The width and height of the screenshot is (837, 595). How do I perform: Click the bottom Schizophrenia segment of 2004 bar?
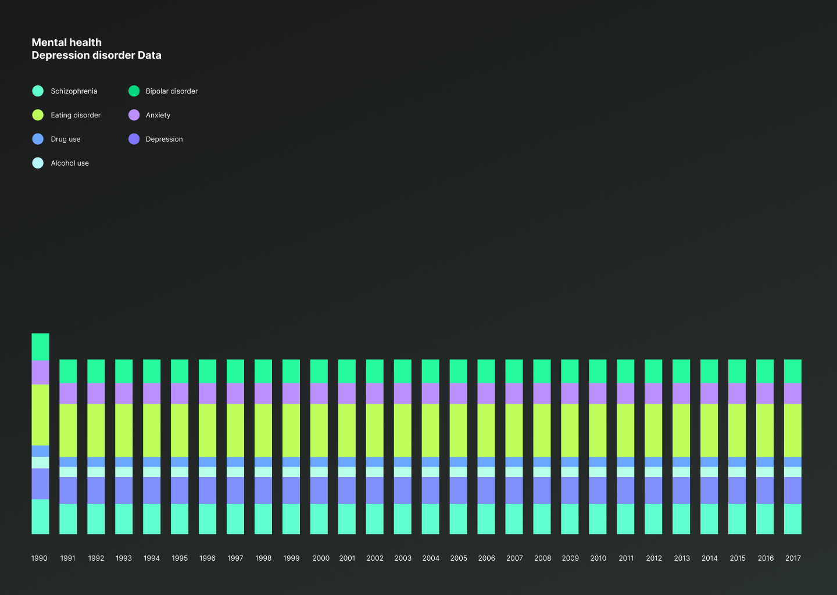coord(431,519)
